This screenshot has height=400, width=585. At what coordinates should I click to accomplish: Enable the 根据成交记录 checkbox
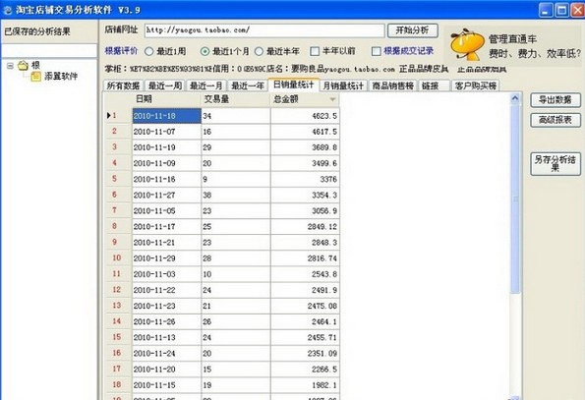(376, 51)
